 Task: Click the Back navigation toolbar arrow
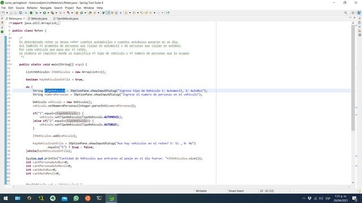(150, 13)
